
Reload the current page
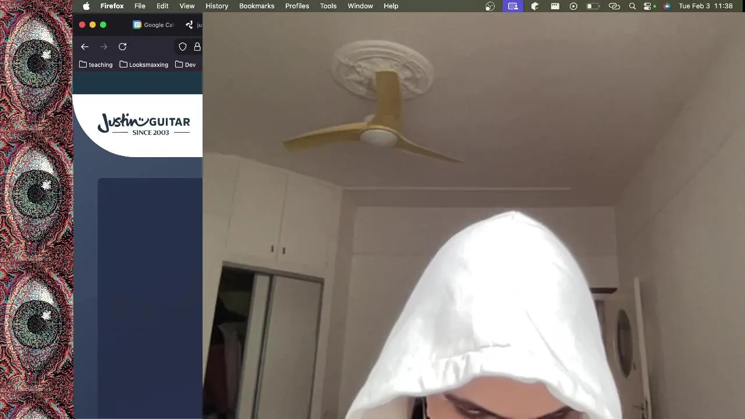(x=122, y=47)
